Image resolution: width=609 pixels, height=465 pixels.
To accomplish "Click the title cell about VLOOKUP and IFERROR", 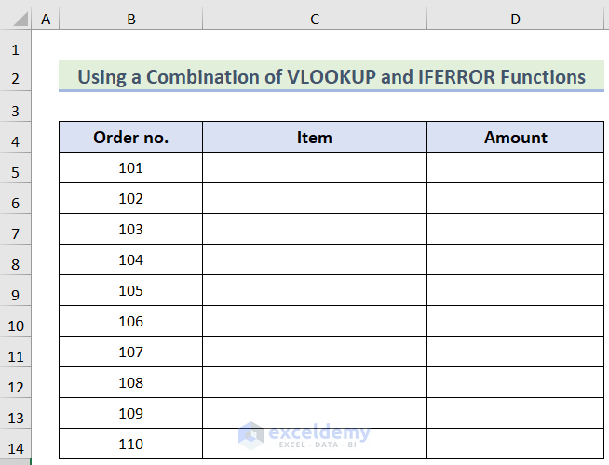I will point(331,76).
